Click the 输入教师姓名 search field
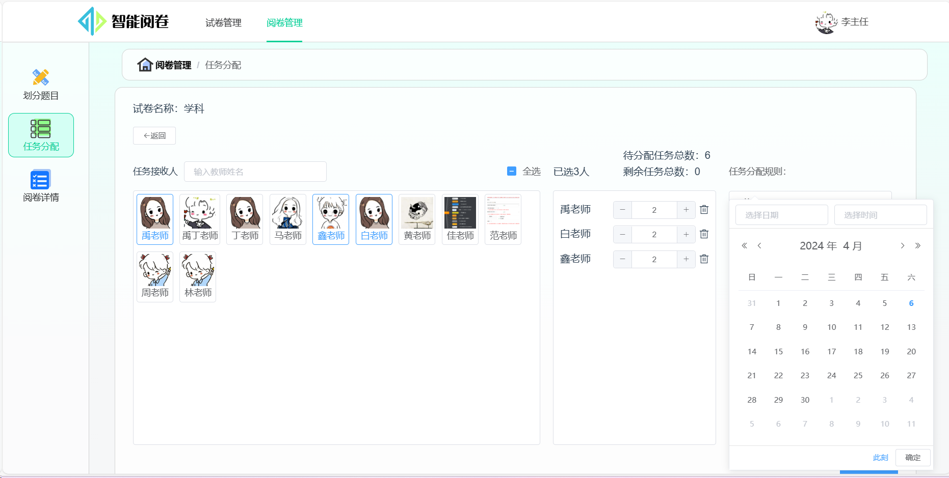Viewport: 949px width, 478px height. coord(255,172)
